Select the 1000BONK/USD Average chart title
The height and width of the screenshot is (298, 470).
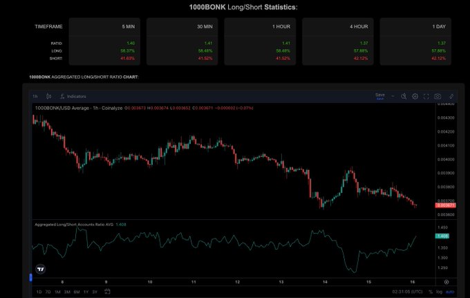point(79,108)
